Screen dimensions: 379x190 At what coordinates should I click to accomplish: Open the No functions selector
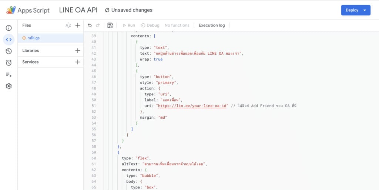[x=177, y=26]
